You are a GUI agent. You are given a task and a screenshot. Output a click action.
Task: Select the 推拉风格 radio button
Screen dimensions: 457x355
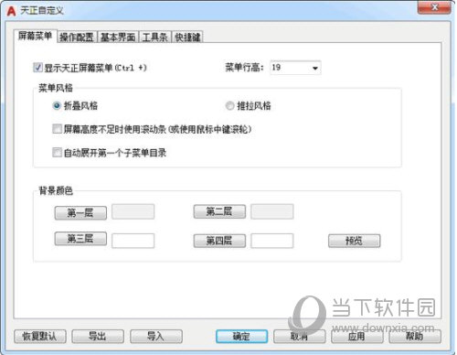229,106
